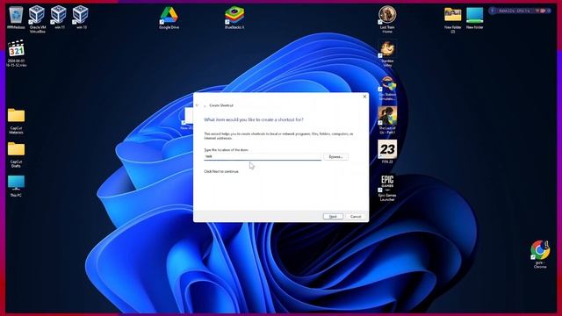The width and height of the screenshot is (562, 316).
Task: Click the back arrow in Create Shortcut
Action: (x=197, y=105)
